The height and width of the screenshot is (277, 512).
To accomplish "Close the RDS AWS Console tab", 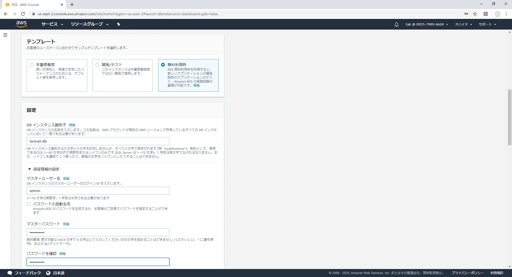I will tap(62, 5).
